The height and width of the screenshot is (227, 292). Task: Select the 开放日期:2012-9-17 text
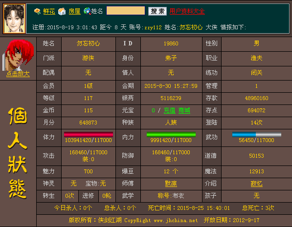(231, 220)
